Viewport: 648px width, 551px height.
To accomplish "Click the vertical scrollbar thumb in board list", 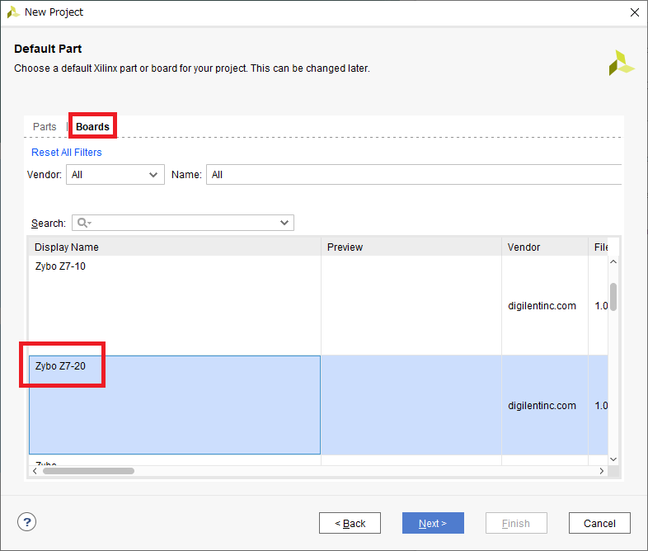I will pyautogui.click(x=613, y=296).
